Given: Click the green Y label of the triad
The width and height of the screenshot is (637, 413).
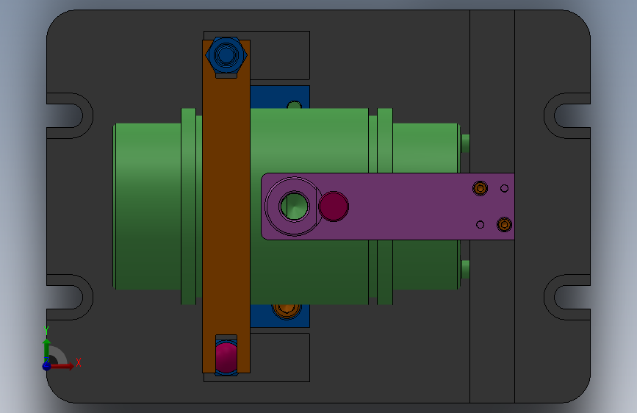Looking at the screenshot, I should 46,331.
